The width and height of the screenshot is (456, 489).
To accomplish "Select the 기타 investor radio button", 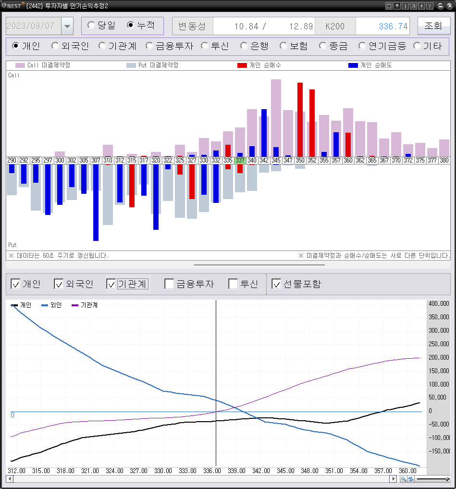I will click(417, 46).
